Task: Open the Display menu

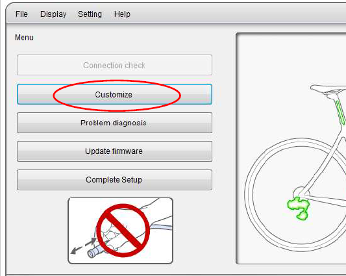Action: coord(53,14)
